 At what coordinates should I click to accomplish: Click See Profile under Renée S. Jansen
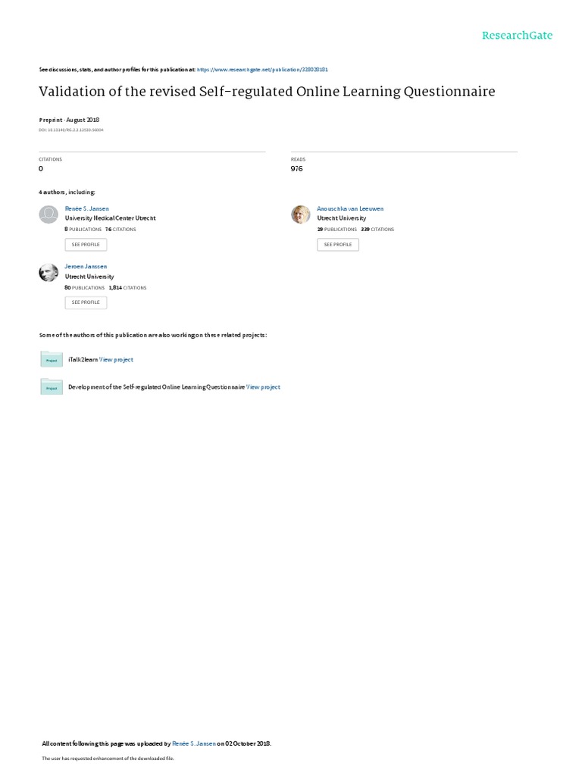(86, 245)
